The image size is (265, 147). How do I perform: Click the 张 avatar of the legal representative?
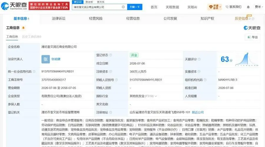tap(46, 59)
